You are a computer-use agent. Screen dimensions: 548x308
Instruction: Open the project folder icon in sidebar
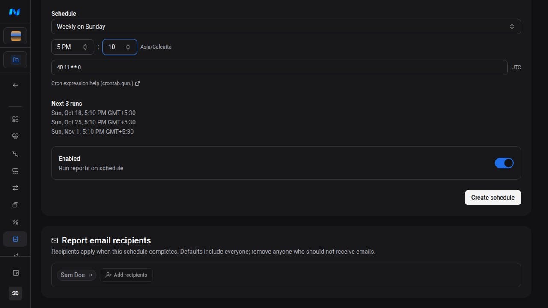15,60
